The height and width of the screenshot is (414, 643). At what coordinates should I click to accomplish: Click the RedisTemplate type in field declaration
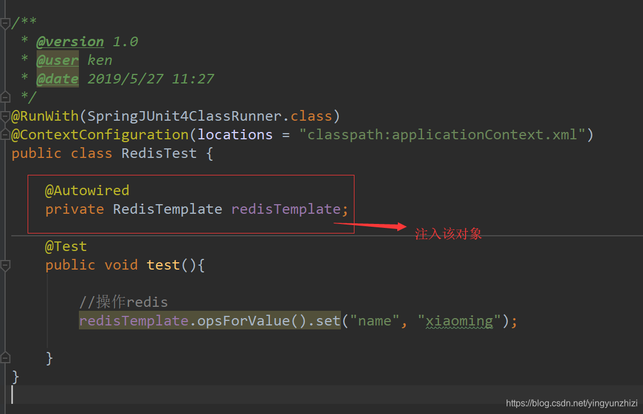click(167, 209)
